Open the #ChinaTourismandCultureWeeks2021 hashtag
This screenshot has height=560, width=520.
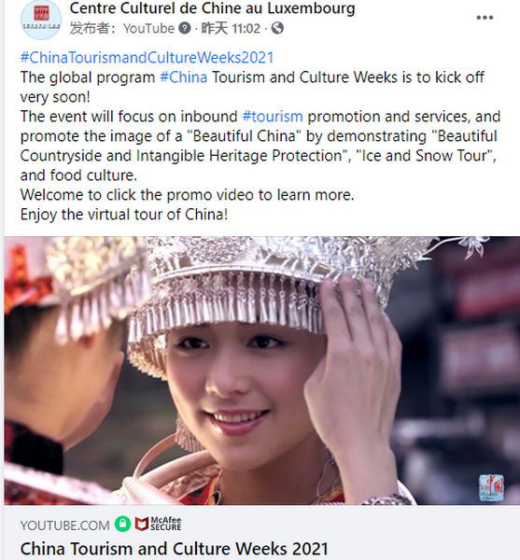147,58
